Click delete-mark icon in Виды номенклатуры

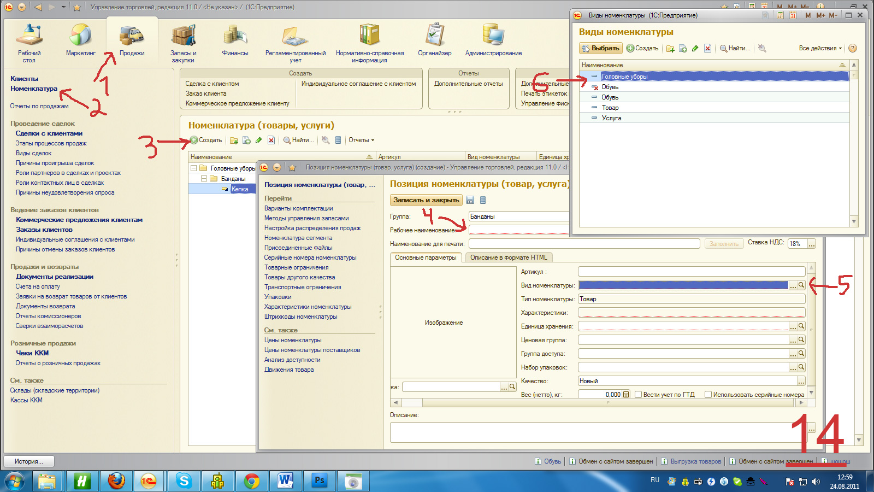pos(707,49)
